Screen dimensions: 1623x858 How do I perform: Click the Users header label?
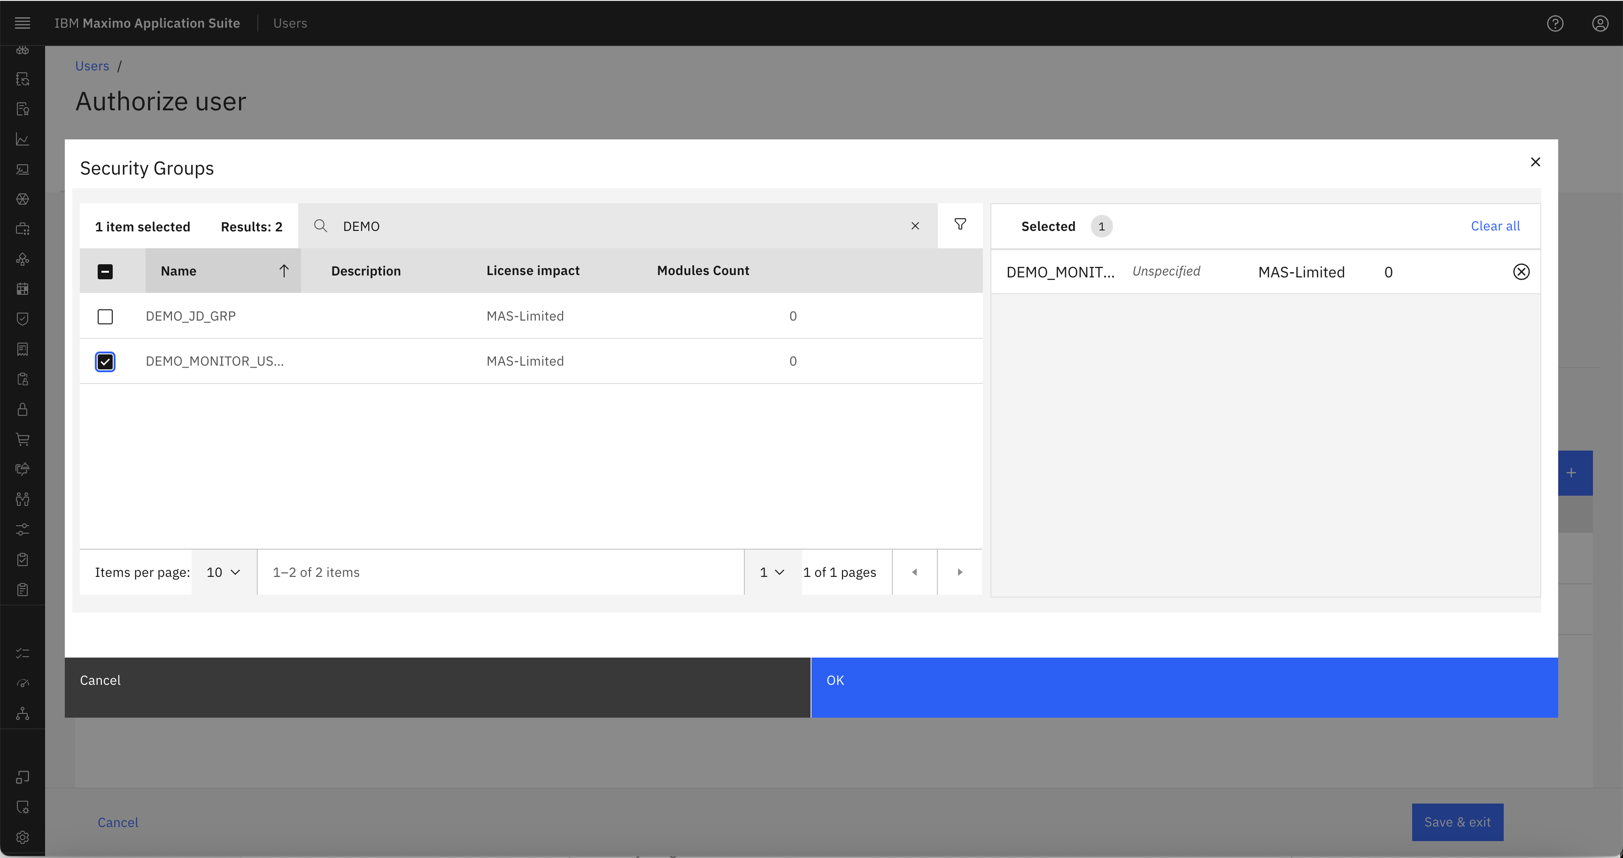(x=290, y=23)
